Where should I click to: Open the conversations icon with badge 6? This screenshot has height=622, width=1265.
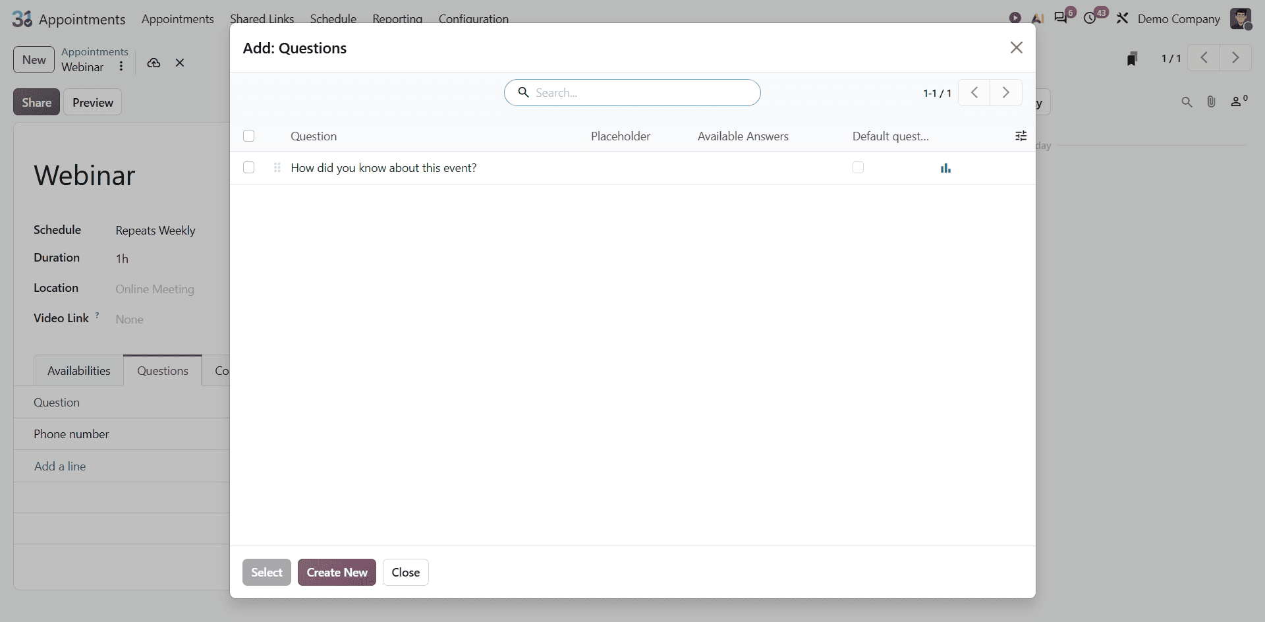[1061, 18]
